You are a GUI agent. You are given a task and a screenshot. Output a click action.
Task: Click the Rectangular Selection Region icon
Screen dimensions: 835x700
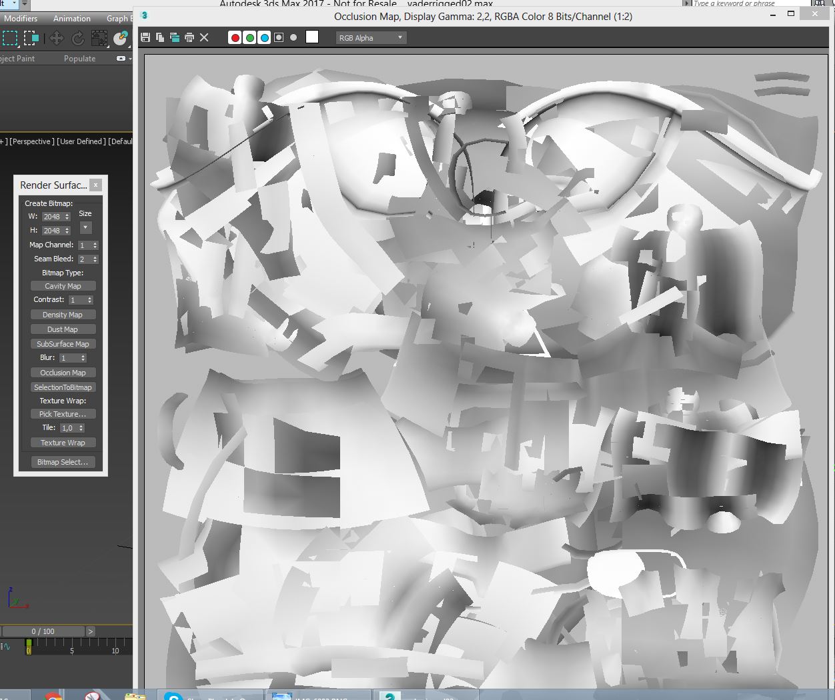click(x=10, y=39)
